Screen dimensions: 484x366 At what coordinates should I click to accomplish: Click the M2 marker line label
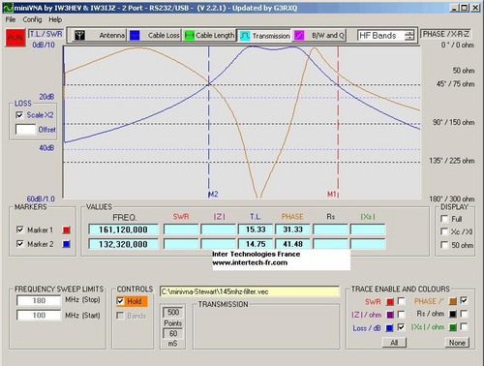(213, 194)
